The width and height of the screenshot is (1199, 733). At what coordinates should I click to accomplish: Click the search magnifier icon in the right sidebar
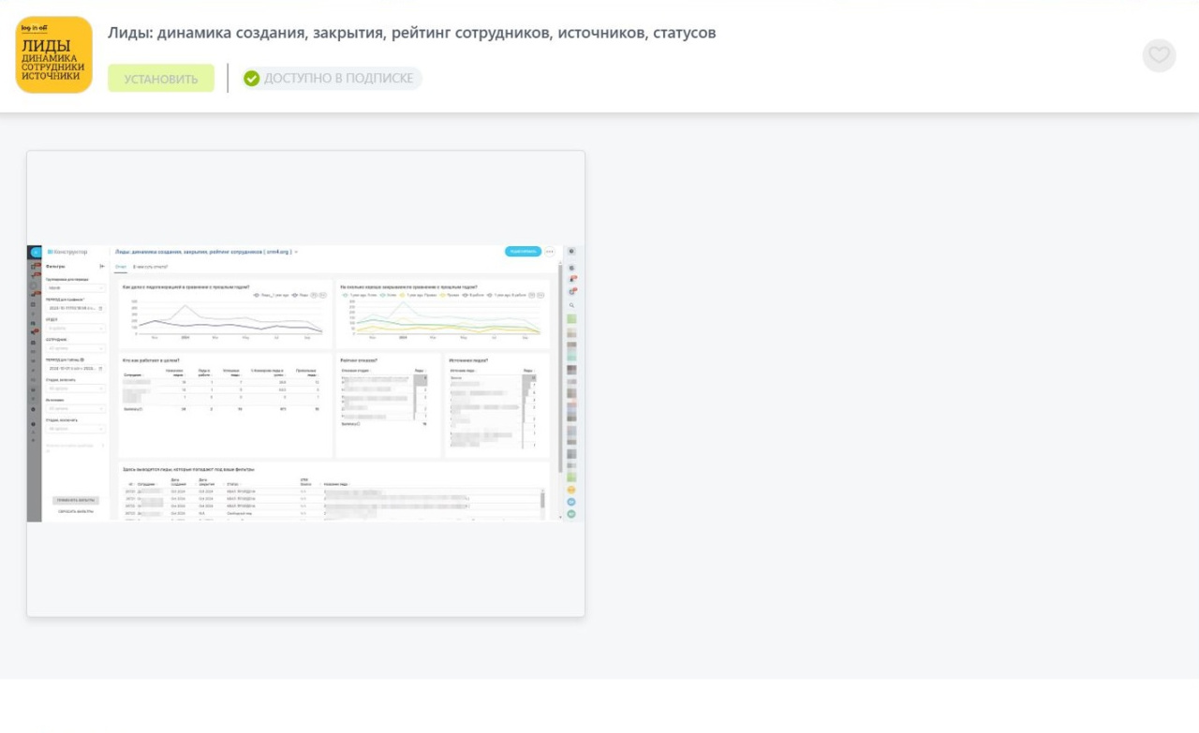pos(571,305)
